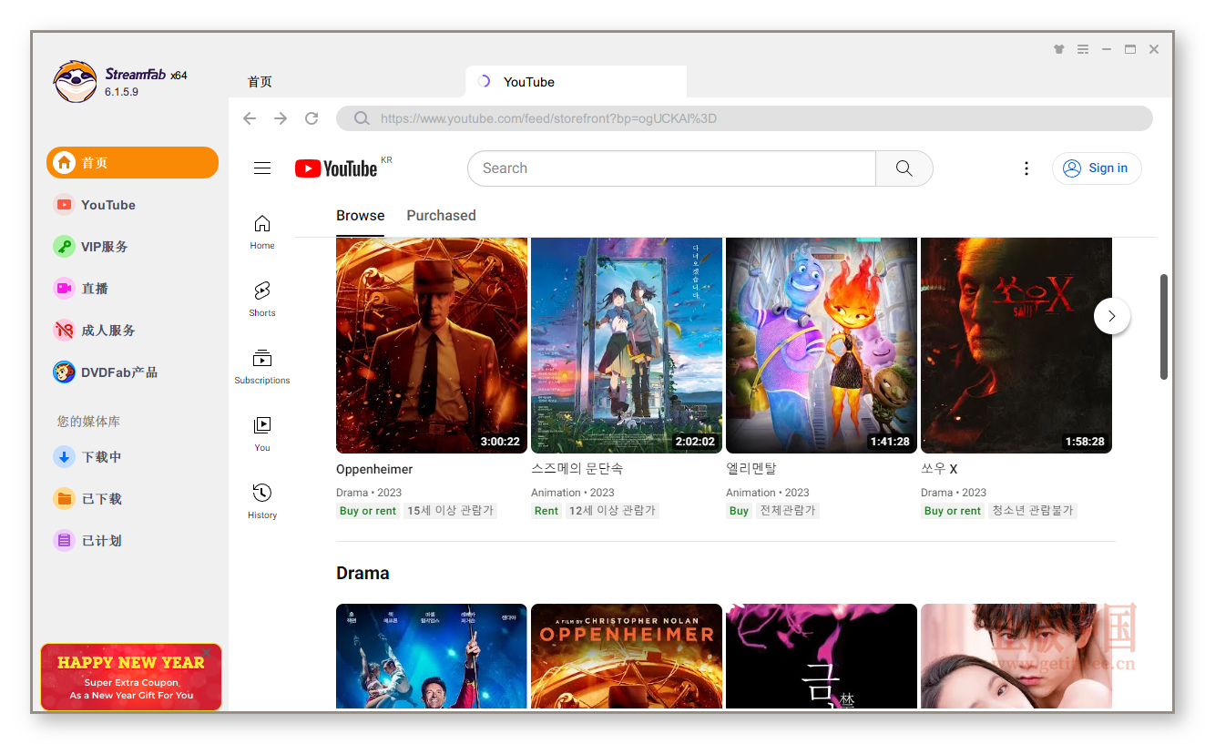The height and width of the screenshot is (744, 1205).
Task: Open the 首页 sidebar item
Action: point(132,162)
